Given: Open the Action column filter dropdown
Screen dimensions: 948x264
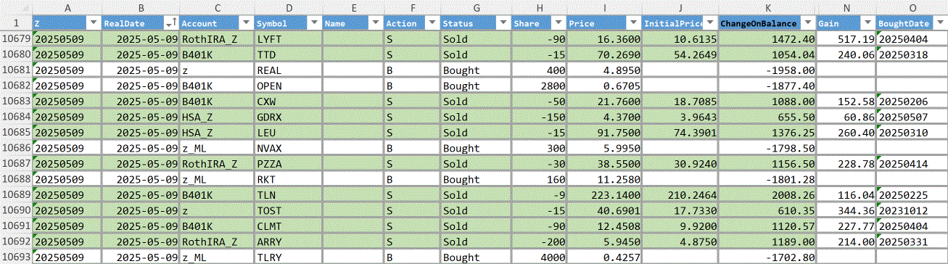Looking at the screenshot, I should point(432,23).
